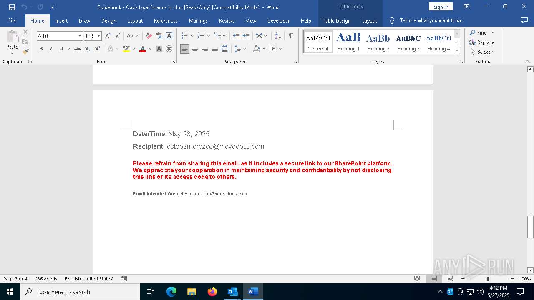
Task: Expand the borders dropdown arrow
Action: 280,49
